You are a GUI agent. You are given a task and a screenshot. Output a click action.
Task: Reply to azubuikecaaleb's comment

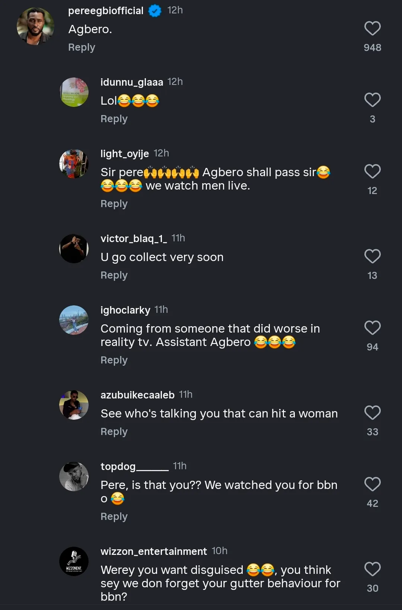(114, 432)
